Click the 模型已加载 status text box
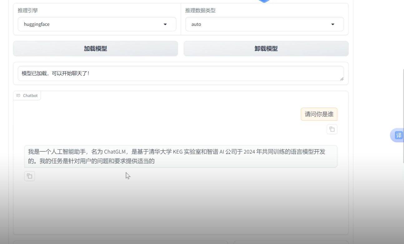The width and height of the screenshot is (404, 244). tap(181, 74)
